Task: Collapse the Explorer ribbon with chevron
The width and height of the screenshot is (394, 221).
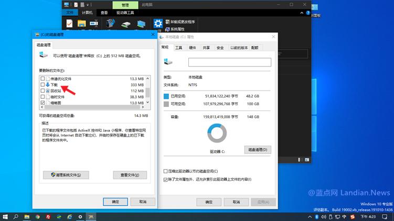Action: pyautogui.click(x=302, y=13)
